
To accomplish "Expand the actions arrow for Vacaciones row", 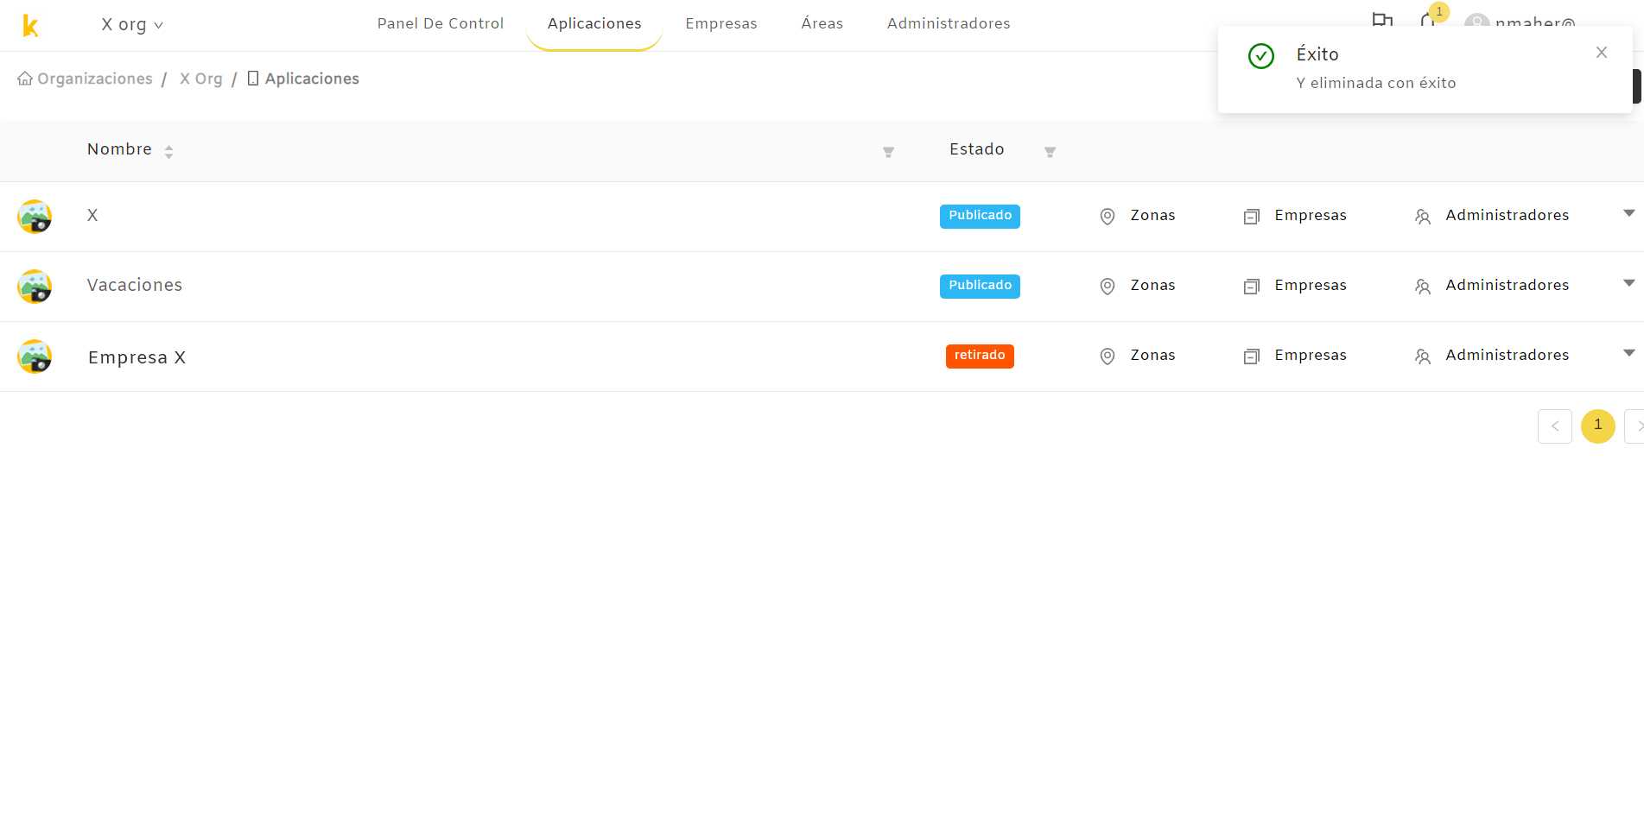I will pos(1629,283).
